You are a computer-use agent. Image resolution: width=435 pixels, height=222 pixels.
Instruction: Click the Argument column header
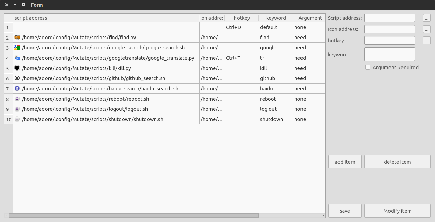309,18
